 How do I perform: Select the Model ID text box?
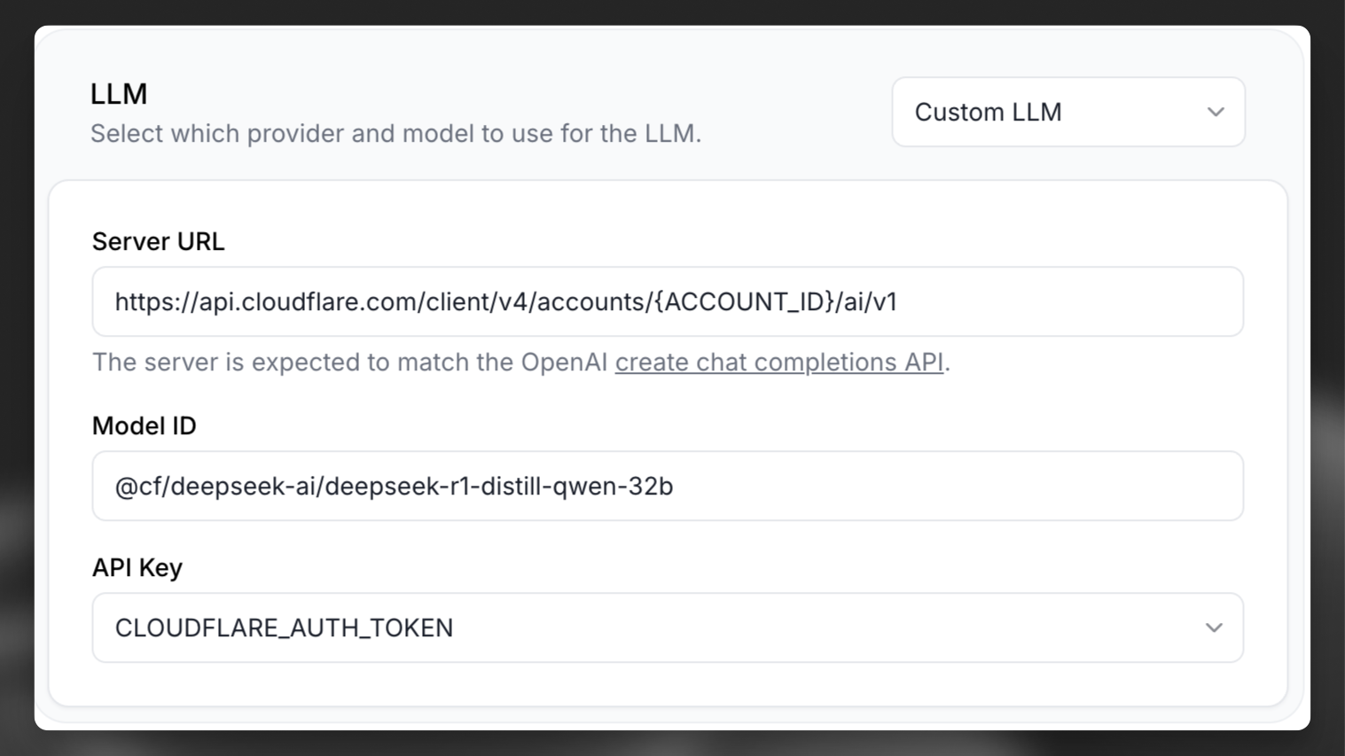667,486
